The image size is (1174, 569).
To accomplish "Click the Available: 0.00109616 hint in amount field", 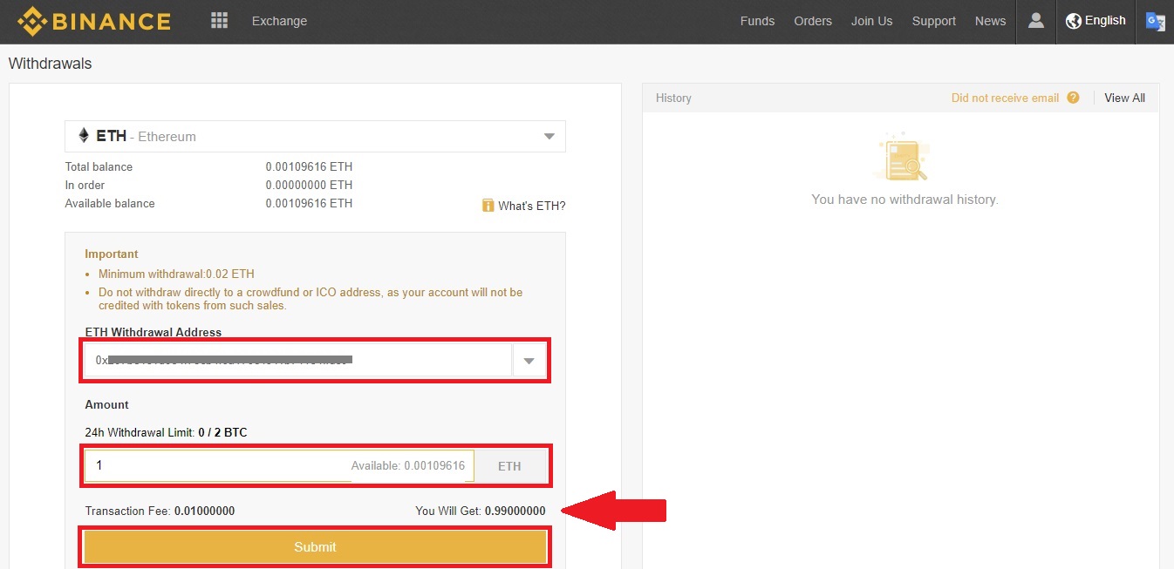I will click(x=408, y=466).
